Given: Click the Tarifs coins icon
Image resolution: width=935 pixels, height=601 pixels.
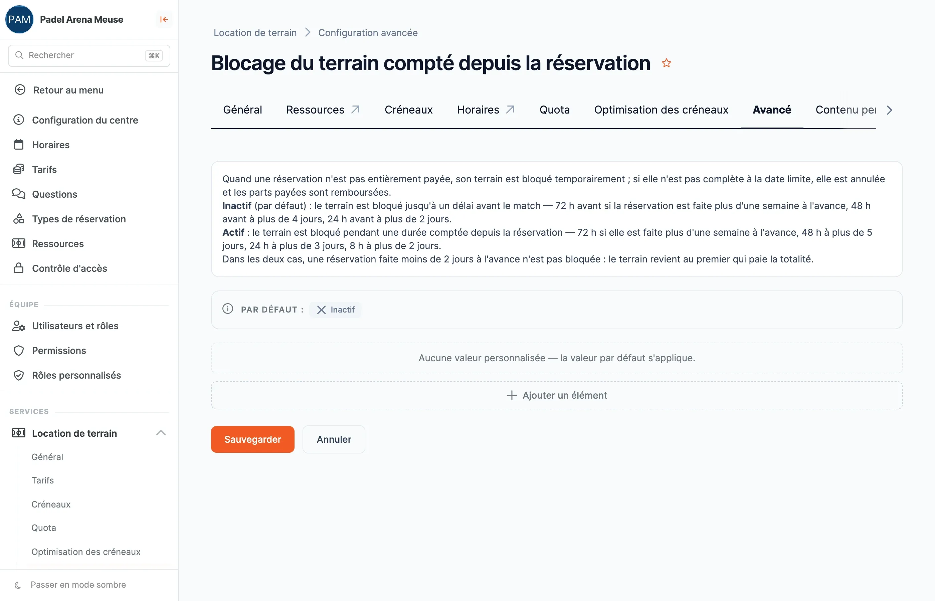Looking at the screenshot, I should pyautogui.click(x=19, y=169).
